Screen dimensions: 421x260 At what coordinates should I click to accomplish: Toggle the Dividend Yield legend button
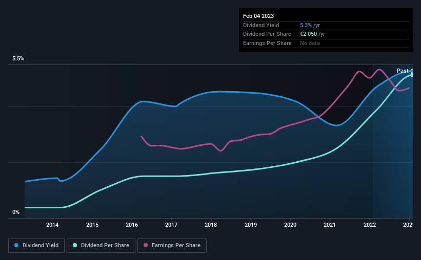click(x=36, y=246)
